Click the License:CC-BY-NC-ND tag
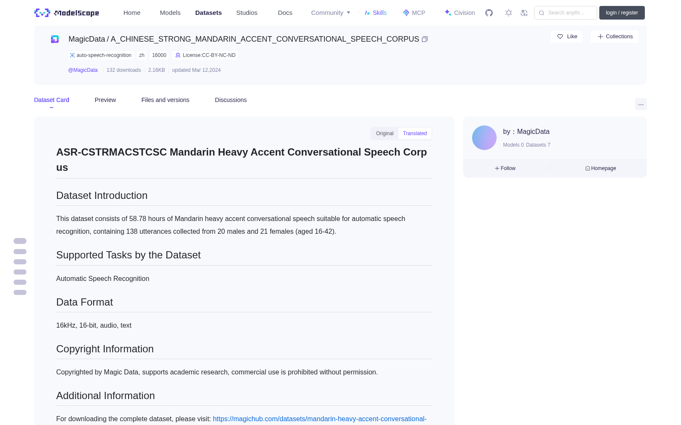 tap(205, 55)
